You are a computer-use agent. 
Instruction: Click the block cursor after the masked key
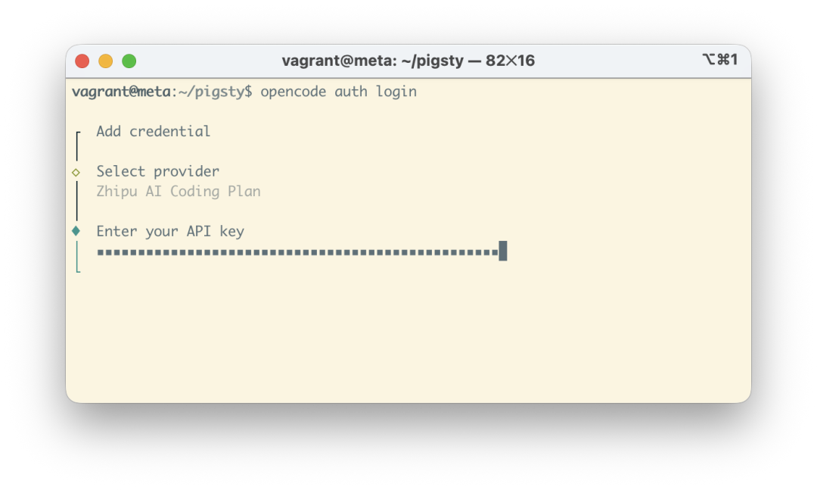click(503, 251)
